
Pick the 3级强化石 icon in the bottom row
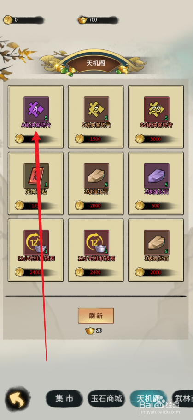tap(157, 242)
